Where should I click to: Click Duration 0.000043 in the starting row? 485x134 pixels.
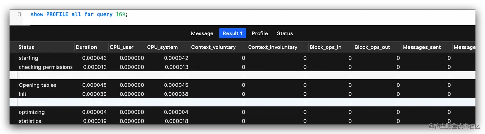pyautogui.click(x=94, y=58)
